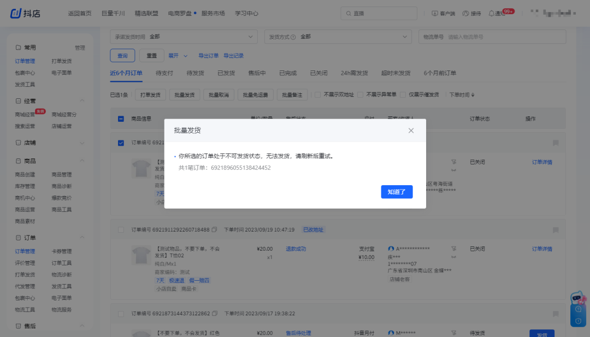Click the 抖店 logo
590x337 pixels.
25,13
